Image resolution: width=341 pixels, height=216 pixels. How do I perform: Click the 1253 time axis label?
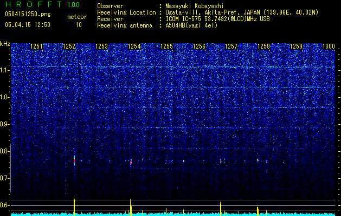[x=101, y=46]
